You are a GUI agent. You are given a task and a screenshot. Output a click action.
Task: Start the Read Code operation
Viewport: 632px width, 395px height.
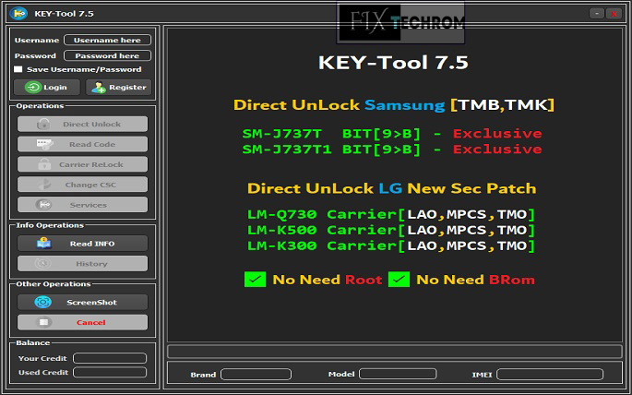(x=82, y=144)
